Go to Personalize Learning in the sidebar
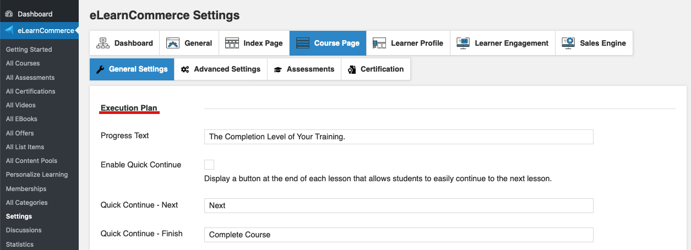 tap(37, 175)
